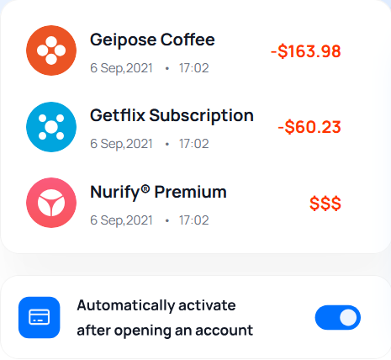Click the pink Nurify Premium logo icon
The width and height of the screenshot is (391, 360).
coord(51,203)
